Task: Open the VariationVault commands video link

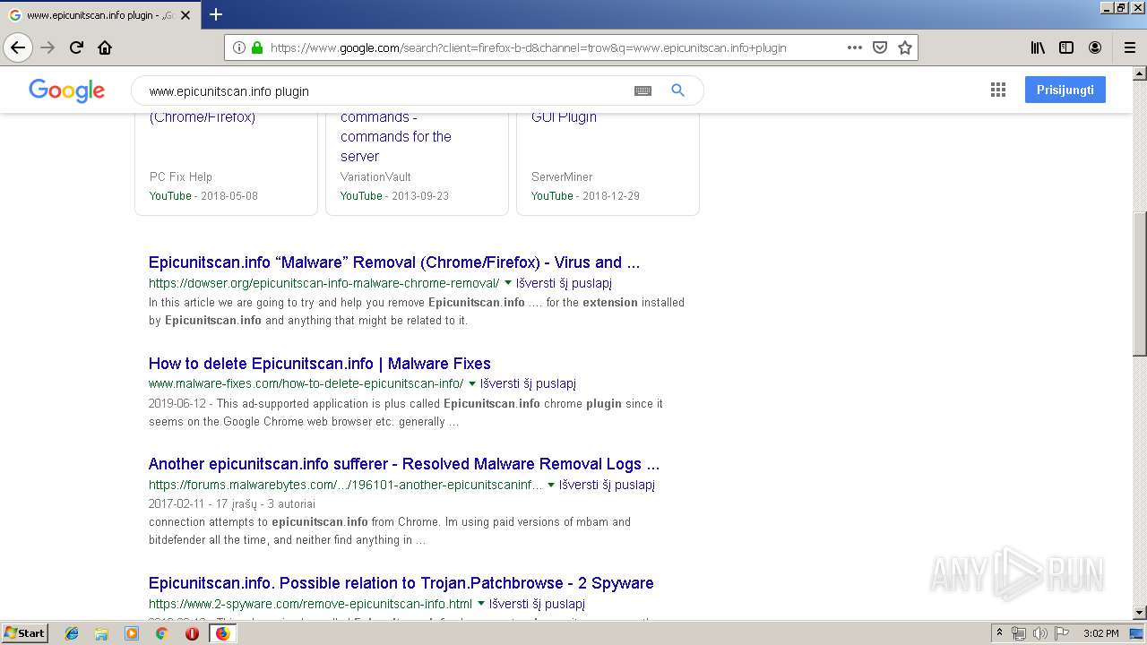Action: pos(396,136)
